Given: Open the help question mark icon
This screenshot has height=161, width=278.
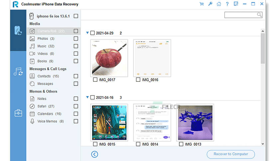Looking at the screenshot, I should point(227,4).
